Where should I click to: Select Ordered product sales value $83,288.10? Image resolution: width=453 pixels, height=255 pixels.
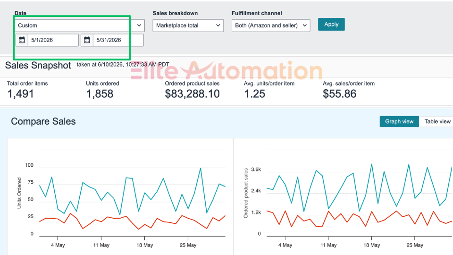point(193,94)
